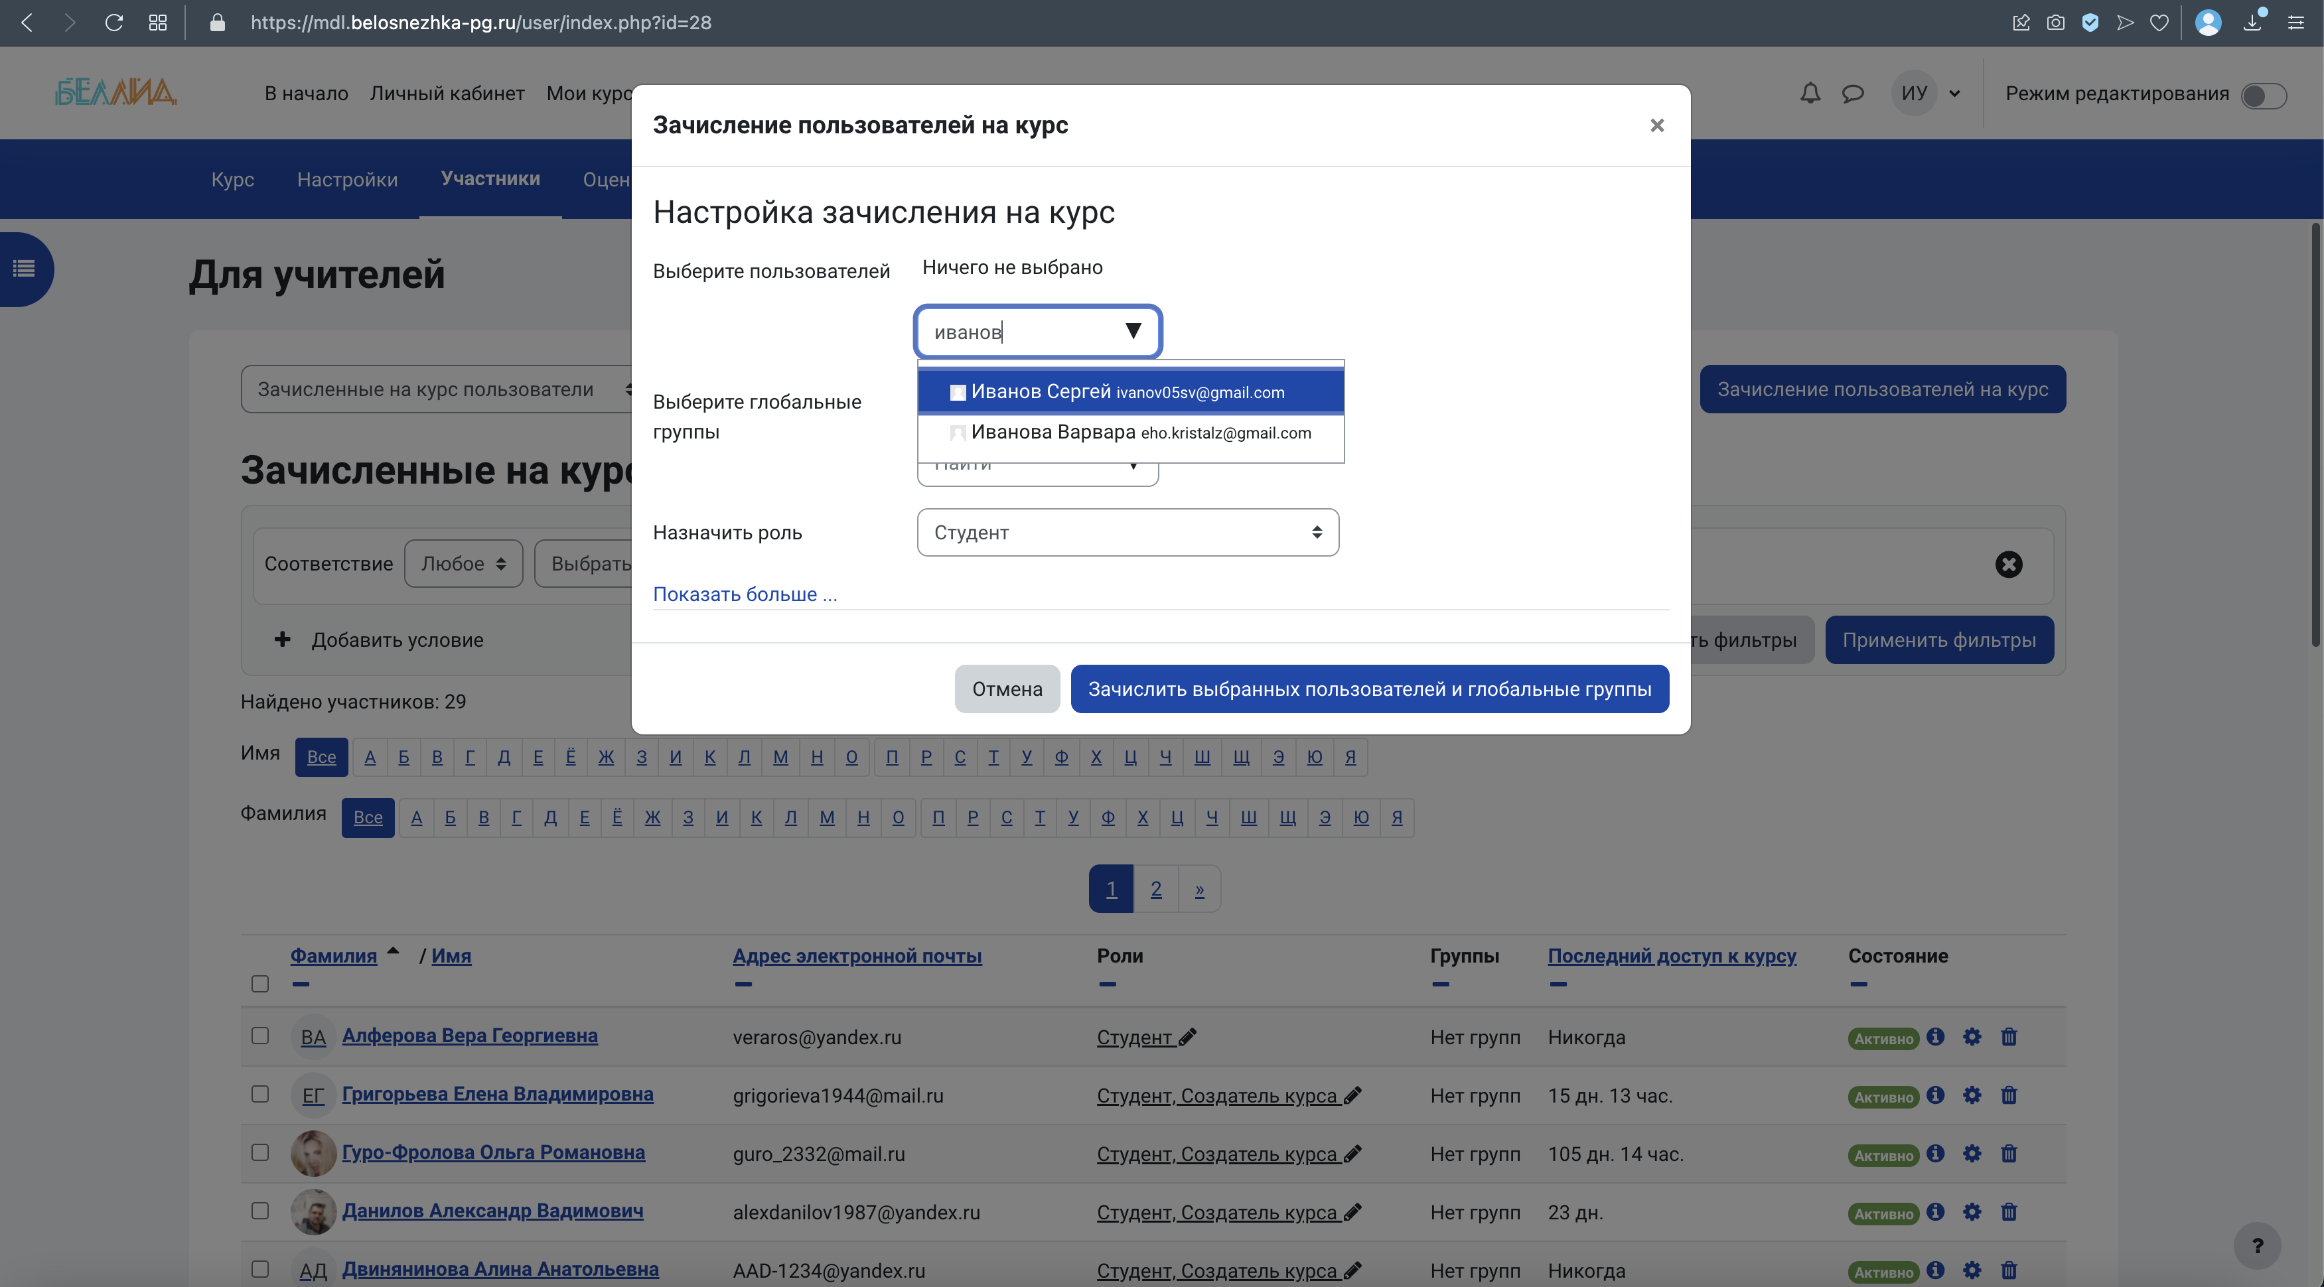The width and height of the screenshot is (2324, 1287).
Task: Click the trash icon for Алферова Вера
Action: (x=2008, y=1037)
